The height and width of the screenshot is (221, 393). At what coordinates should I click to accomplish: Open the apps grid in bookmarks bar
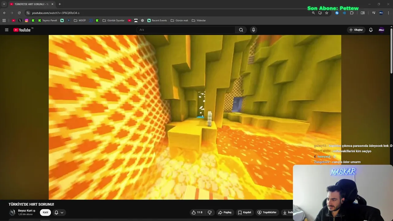(4, 21)
